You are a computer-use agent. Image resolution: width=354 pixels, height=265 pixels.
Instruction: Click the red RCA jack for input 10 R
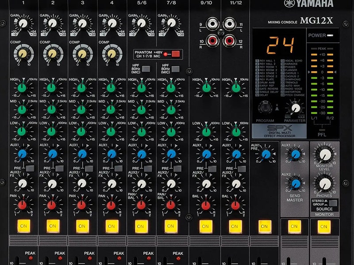point(212,41)
